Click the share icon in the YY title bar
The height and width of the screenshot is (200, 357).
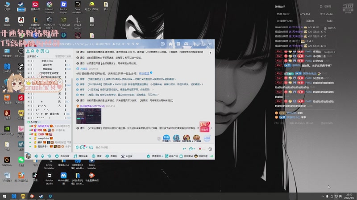click(133, 44)
